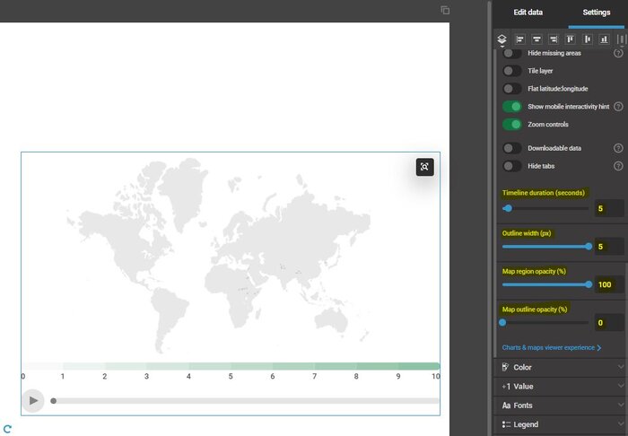
Task: Click the duplicate page icon above canvas
Action: (x=445, y=10)
